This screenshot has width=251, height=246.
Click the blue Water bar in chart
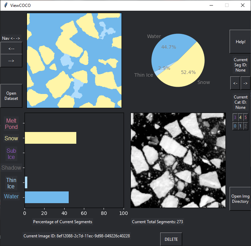(47, 197)
